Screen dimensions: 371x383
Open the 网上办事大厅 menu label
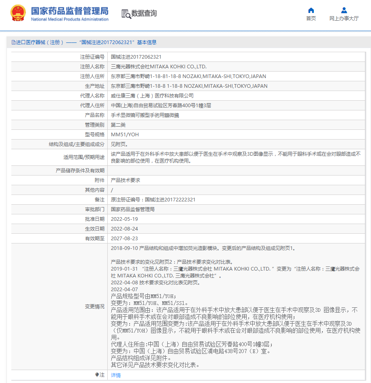coord(344,19)
